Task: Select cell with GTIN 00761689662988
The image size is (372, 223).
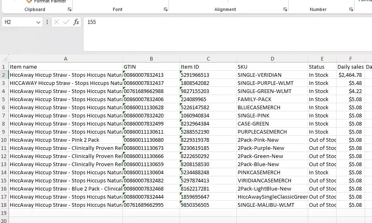Action: 151,91
